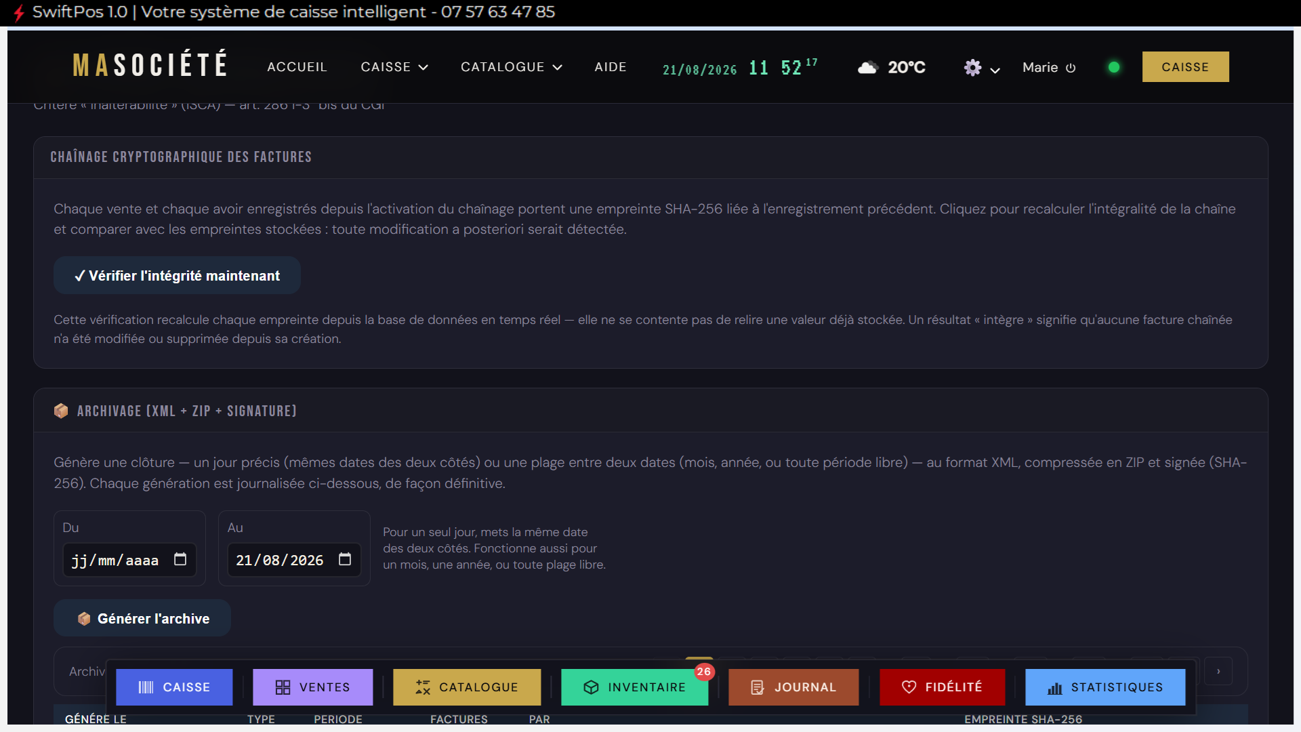Click Vérifier l'intégrité maintenant
1301x732 pixels.
[177, 275]
